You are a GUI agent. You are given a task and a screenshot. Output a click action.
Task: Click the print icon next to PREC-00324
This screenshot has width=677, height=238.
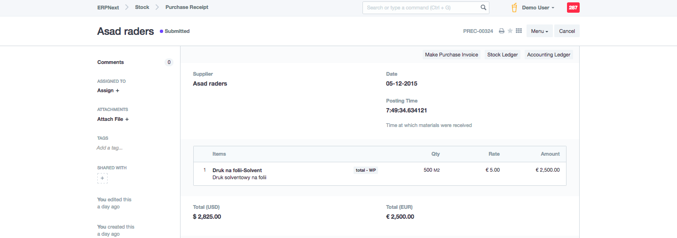coord(502,31)
